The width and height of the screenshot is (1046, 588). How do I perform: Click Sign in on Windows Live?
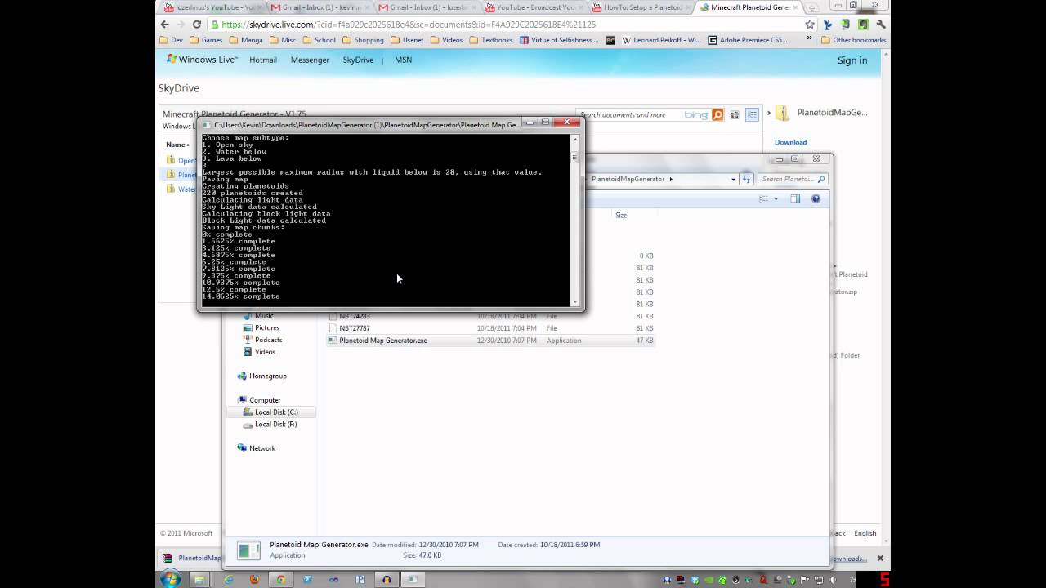[852, 60]
